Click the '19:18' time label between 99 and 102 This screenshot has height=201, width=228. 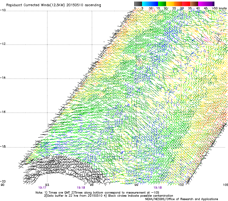(158, 188)
